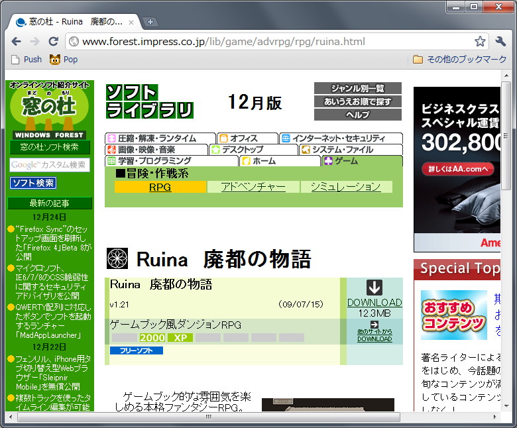Select the オフィス tab
Image resolution: width=517 pixels, height=428 pixels.
pos(247,138)
